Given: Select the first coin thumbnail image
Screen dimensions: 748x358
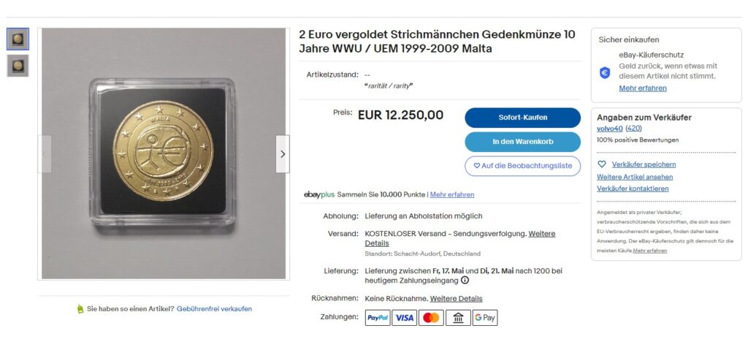Looking at the screenshot, I should (18, 39).
